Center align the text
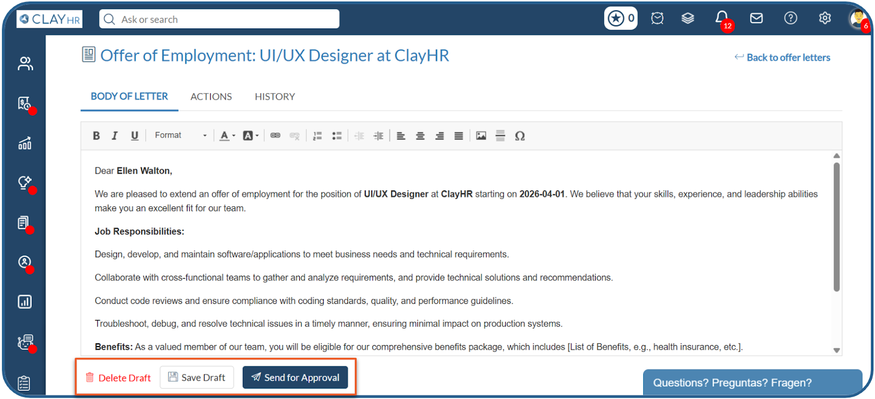This screenshot has height=399, width=875. click(420, 136)
